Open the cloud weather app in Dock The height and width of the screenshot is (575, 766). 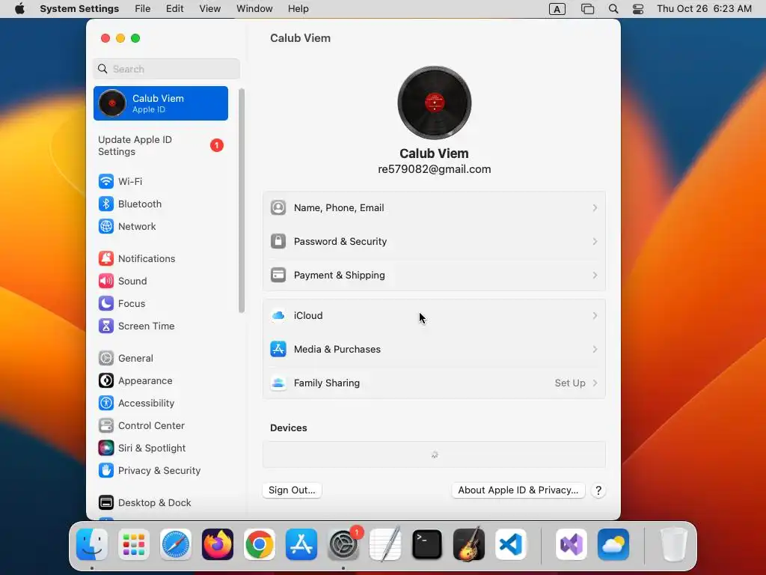point(613,544)
